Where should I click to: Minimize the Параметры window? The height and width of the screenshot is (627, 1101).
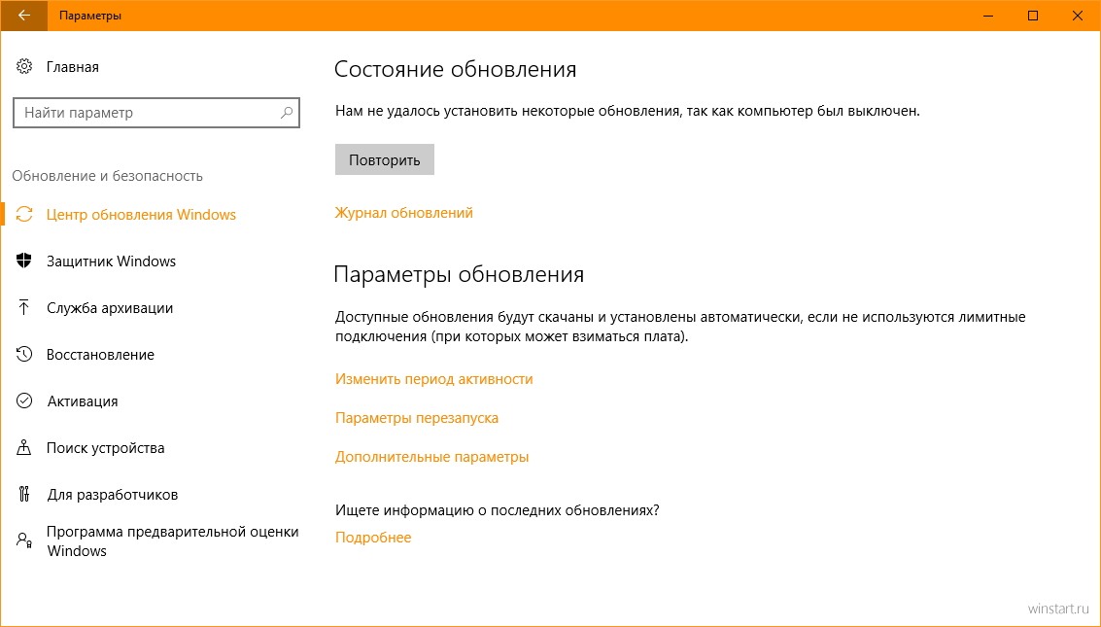[x=988, y=16]
